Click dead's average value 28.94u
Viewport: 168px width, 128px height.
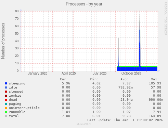coord(127,100)
